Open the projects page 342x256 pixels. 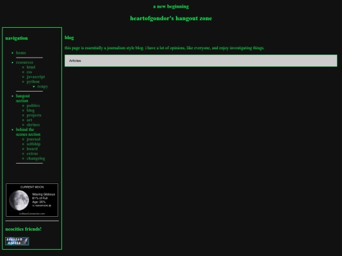(34, 115)
